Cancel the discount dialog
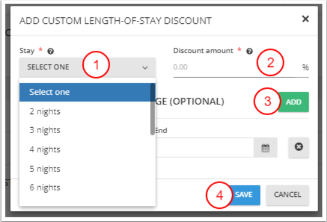The image size is (327, 222). [x=288, y=195]
